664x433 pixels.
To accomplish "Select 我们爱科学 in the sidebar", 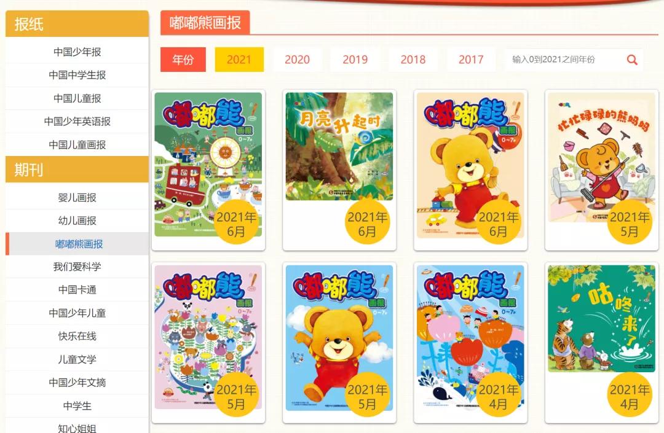I will pos(77,267).
